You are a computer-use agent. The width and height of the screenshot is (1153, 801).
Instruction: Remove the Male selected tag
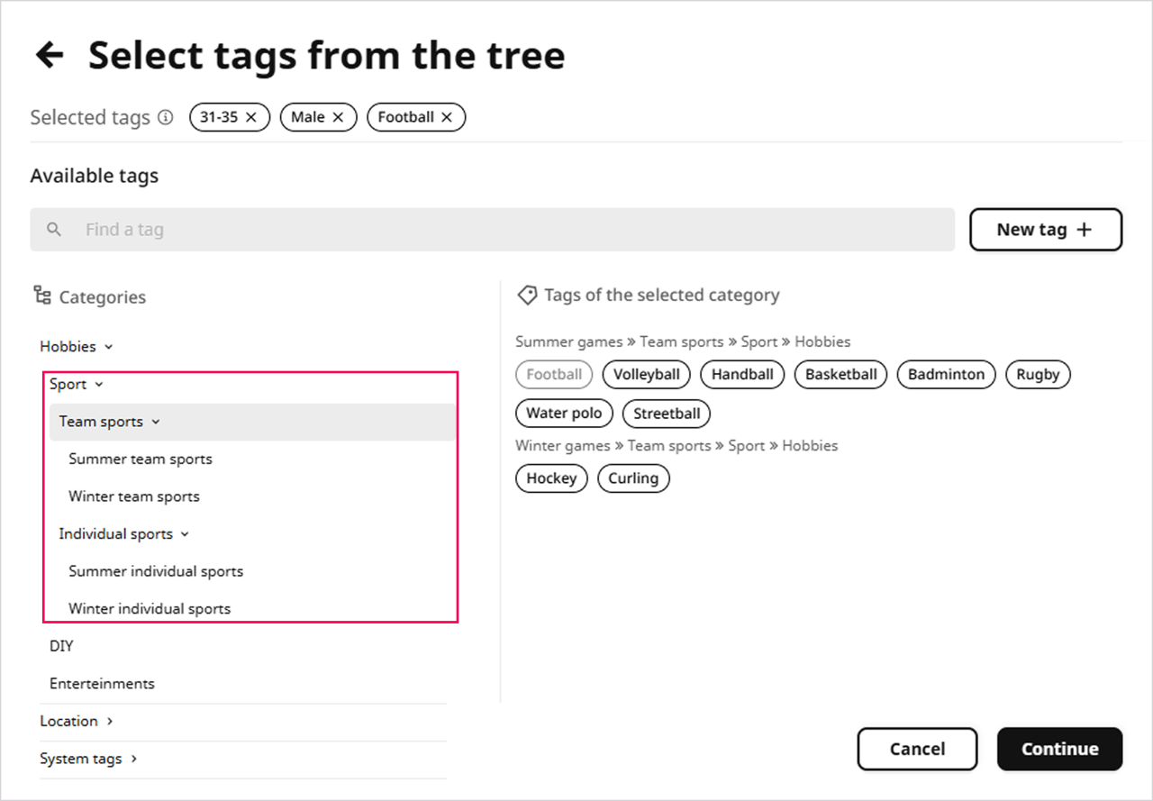(x=339, y=117)
